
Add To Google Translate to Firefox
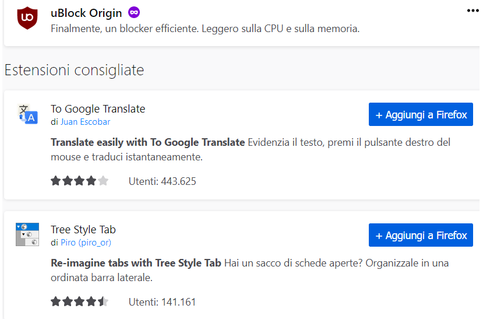click(x=421, y=114)
